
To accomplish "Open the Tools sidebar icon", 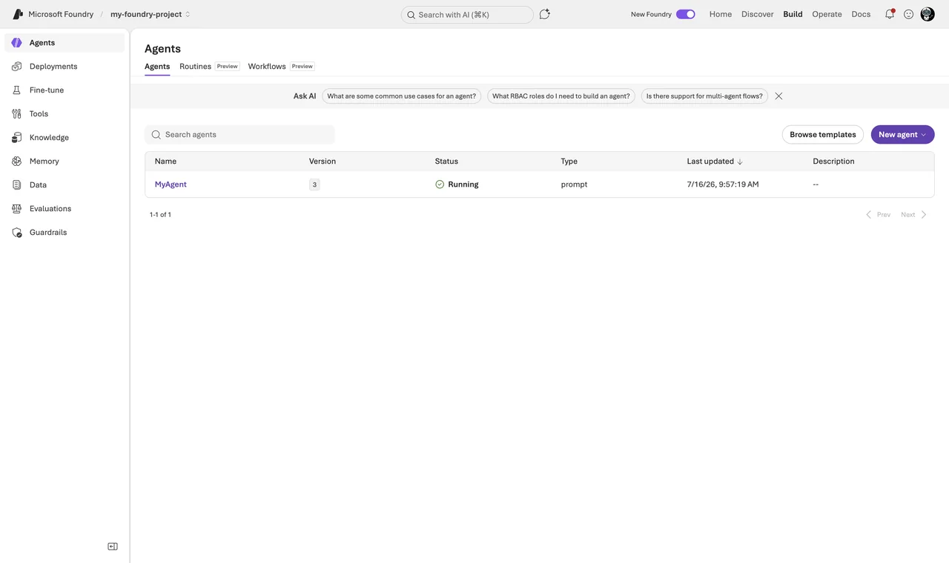I will tap(17, 114).
